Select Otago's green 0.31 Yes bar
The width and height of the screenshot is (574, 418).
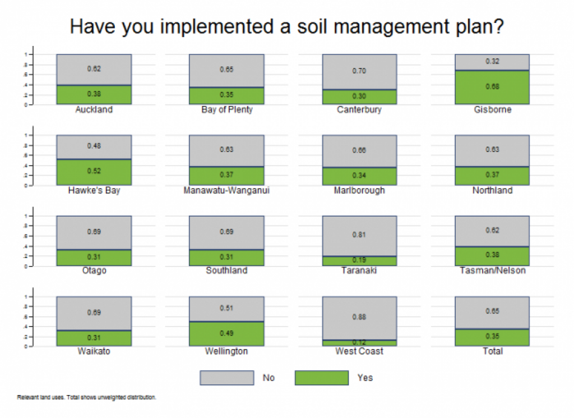[x=94, y=258]
